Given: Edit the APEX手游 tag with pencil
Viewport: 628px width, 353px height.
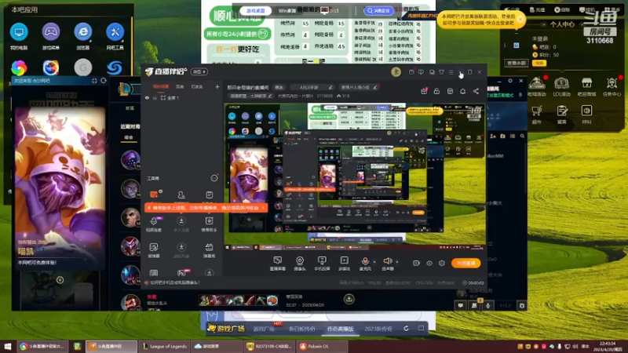Looking at the screenshot, I should click(x=330, y=87).
